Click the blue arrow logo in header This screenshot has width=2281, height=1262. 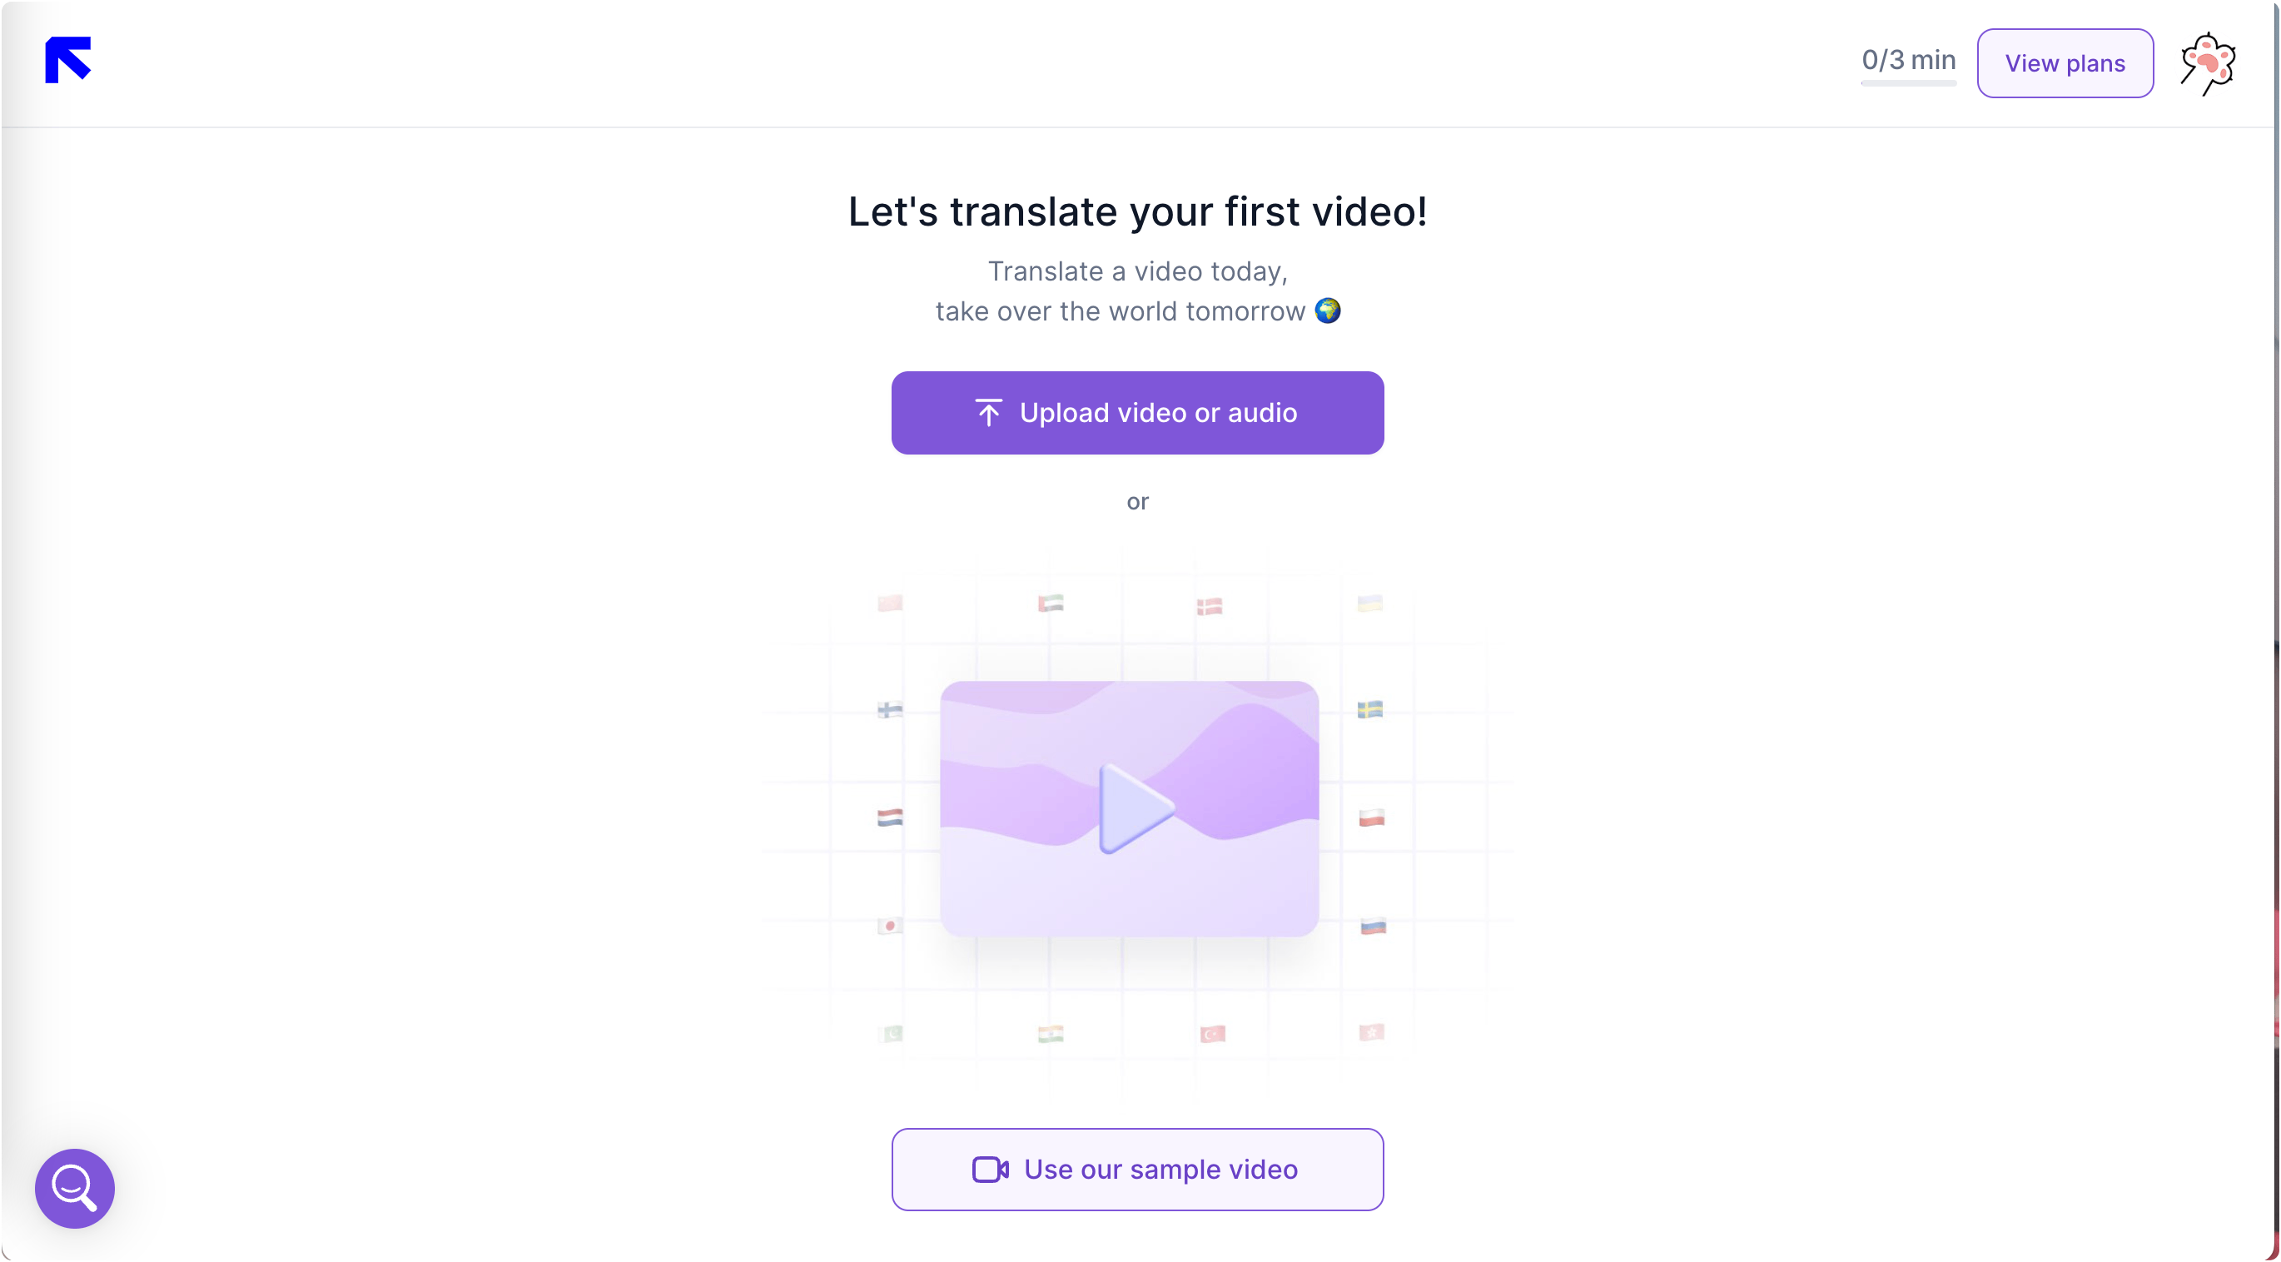(68, 59)
